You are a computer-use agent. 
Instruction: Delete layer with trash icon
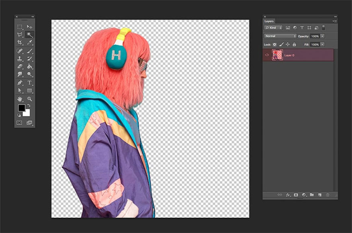(327, 195)
